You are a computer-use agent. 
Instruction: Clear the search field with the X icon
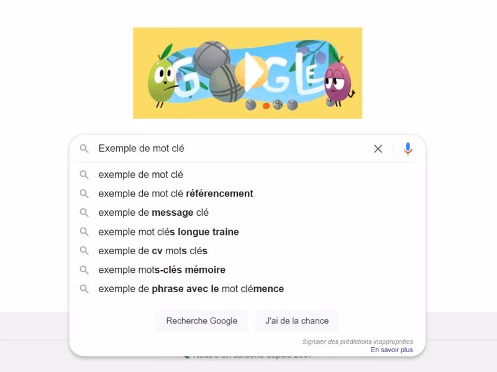(378, 148)
